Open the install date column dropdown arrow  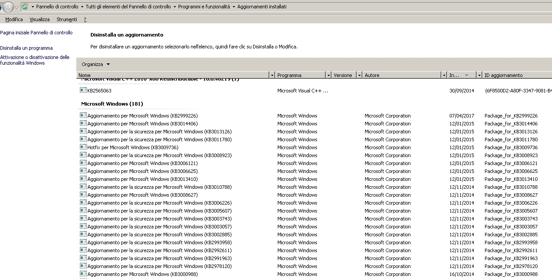point(479,75)
